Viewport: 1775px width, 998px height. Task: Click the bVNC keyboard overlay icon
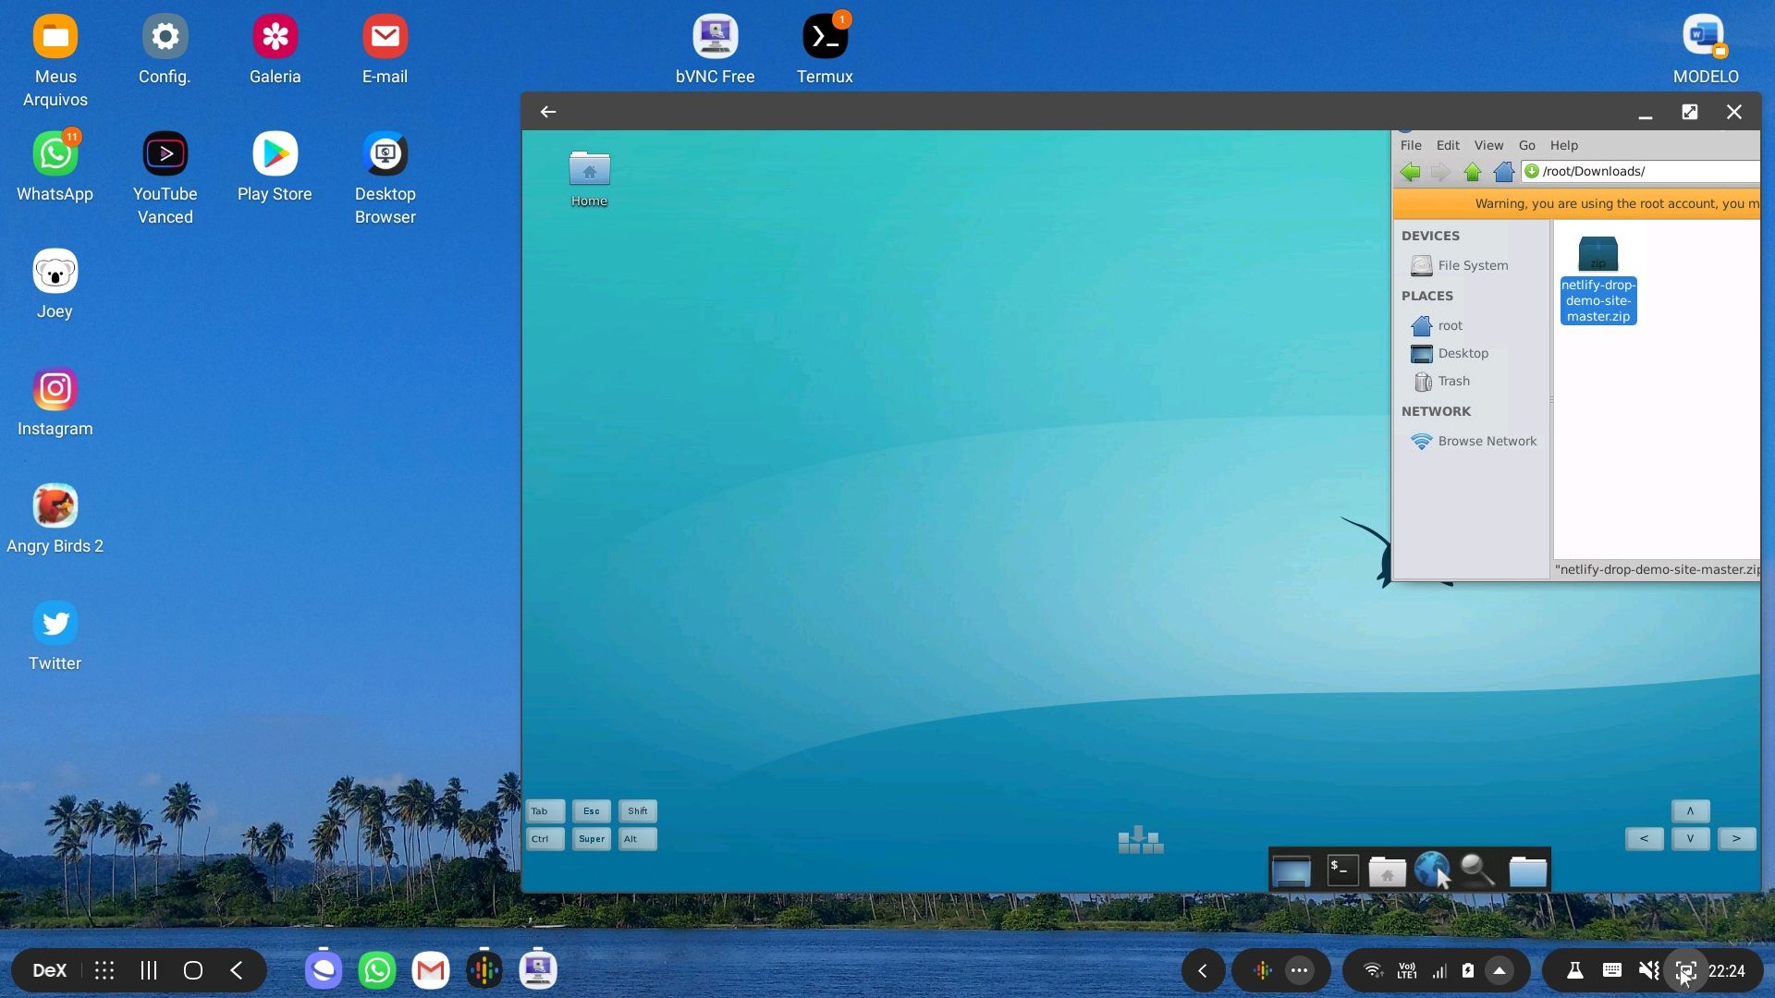point(1141,840)
